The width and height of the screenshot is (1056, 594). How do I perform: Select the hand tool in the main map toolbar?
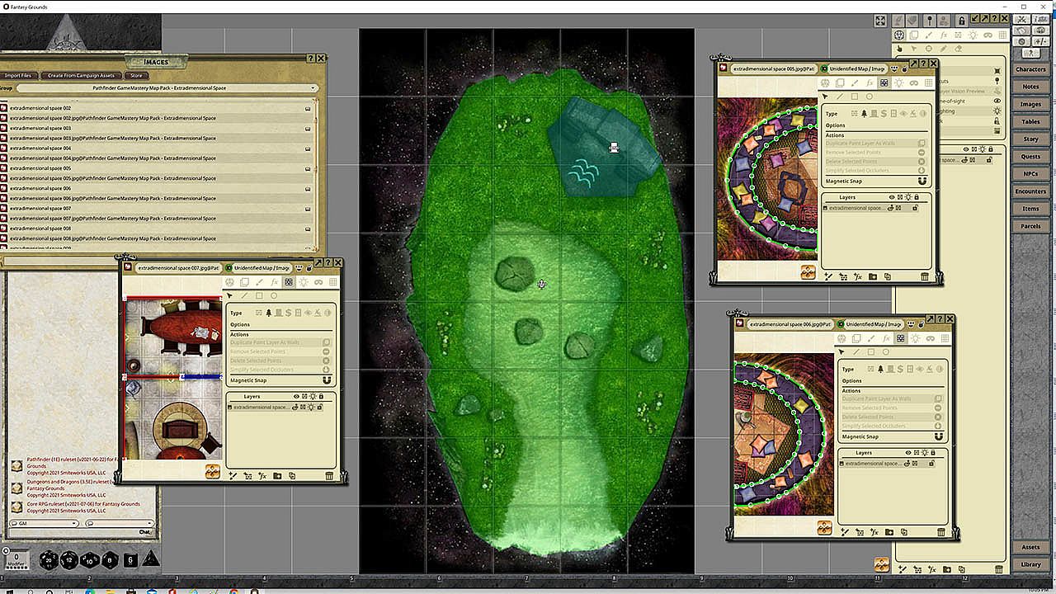coord(900,49)
